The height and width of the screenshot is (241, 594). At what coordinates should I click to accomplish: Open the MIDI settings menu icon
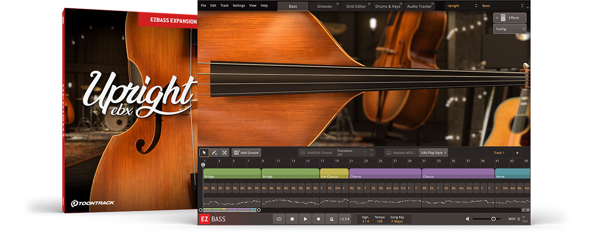(518, 219)
